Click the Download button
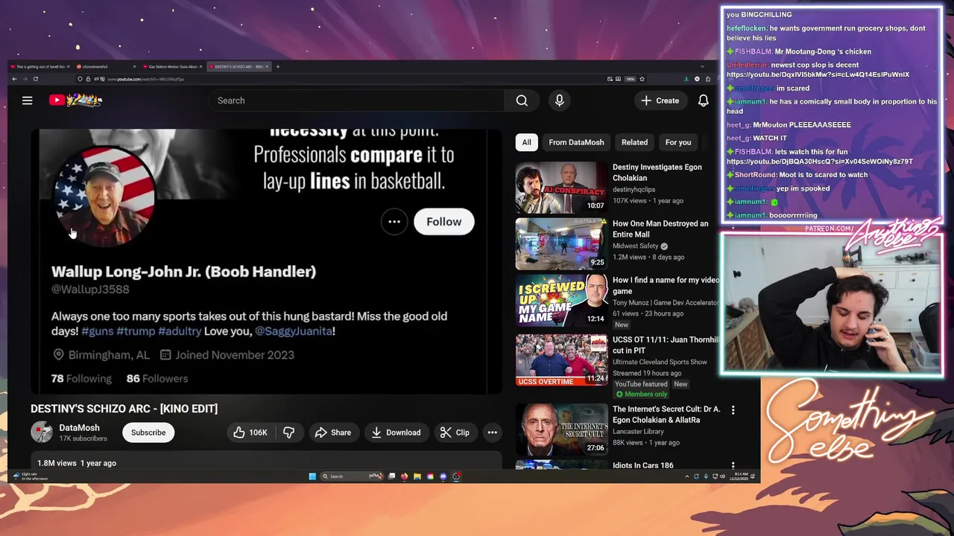 [x=396, y=433]
